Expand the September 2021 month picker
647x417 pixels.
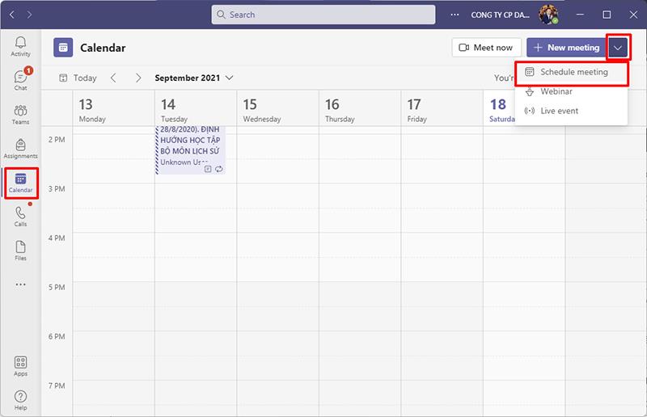[194, 78]
